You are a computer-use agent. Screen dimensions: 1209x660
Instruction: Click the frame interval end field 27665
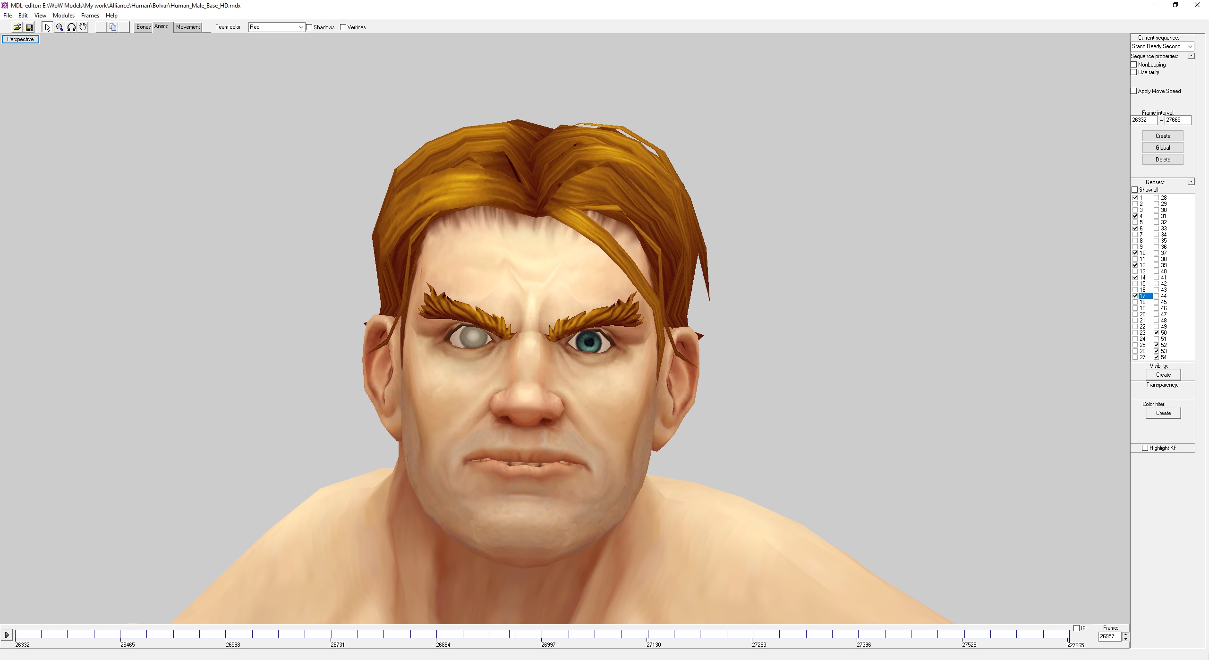tap(1178, 120)
